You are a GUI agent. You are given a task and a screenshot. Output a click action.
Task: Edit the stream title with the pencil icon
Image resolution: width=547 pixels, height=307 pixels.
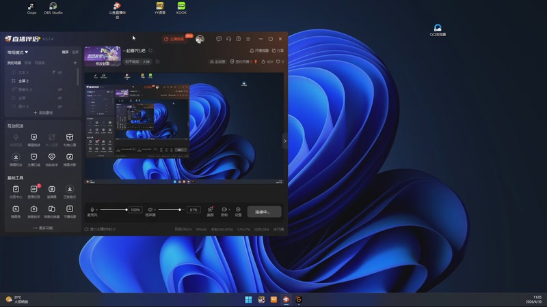pyautogui.click(x=150, y=50)
